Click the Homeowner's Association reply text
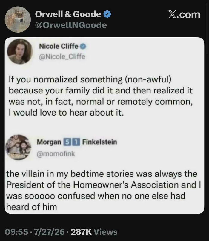This screenshot has height=241, width=209. click(x=103, y=190)
